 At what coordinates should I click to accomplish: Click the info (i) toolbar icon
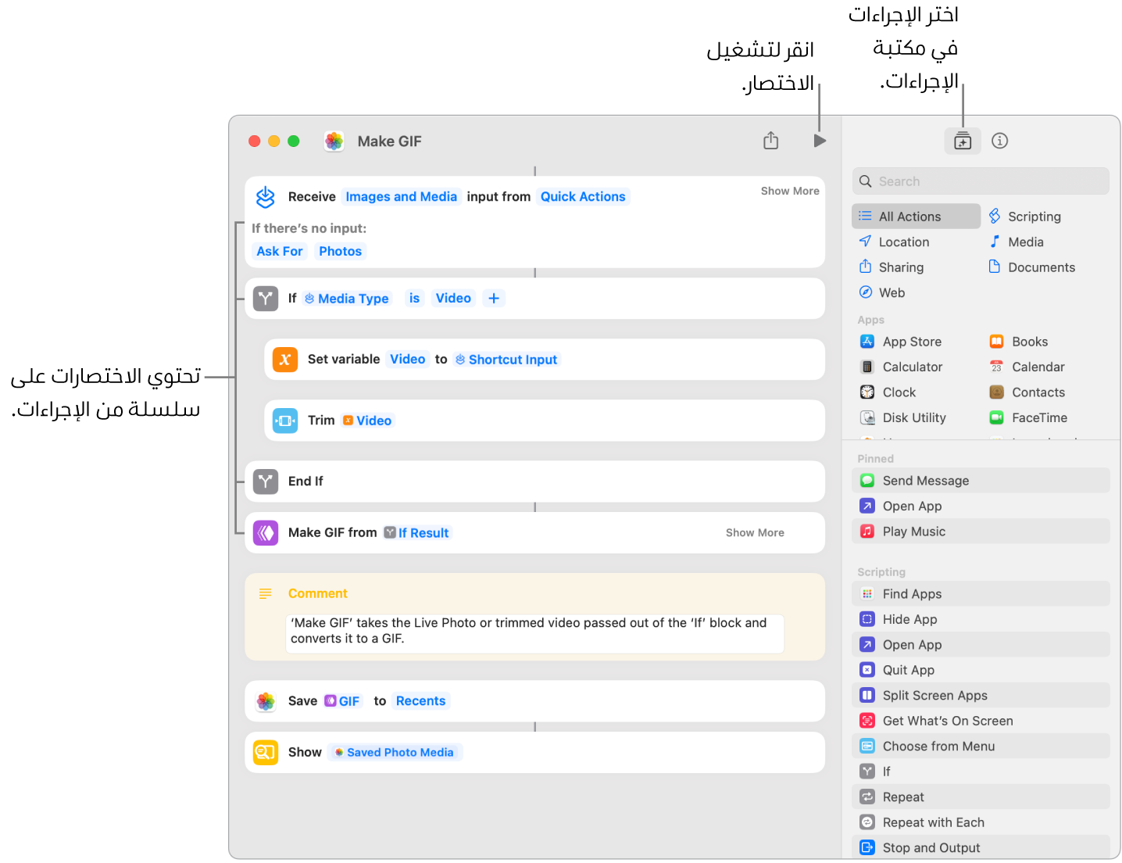coord(1000,141)
